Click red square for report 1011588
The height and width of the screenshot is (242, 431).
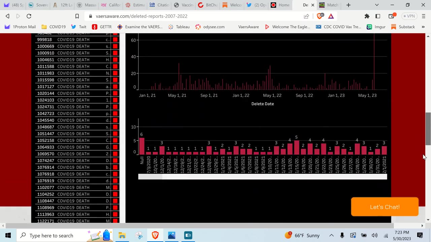pyautogui.click(x=115, y=67)
